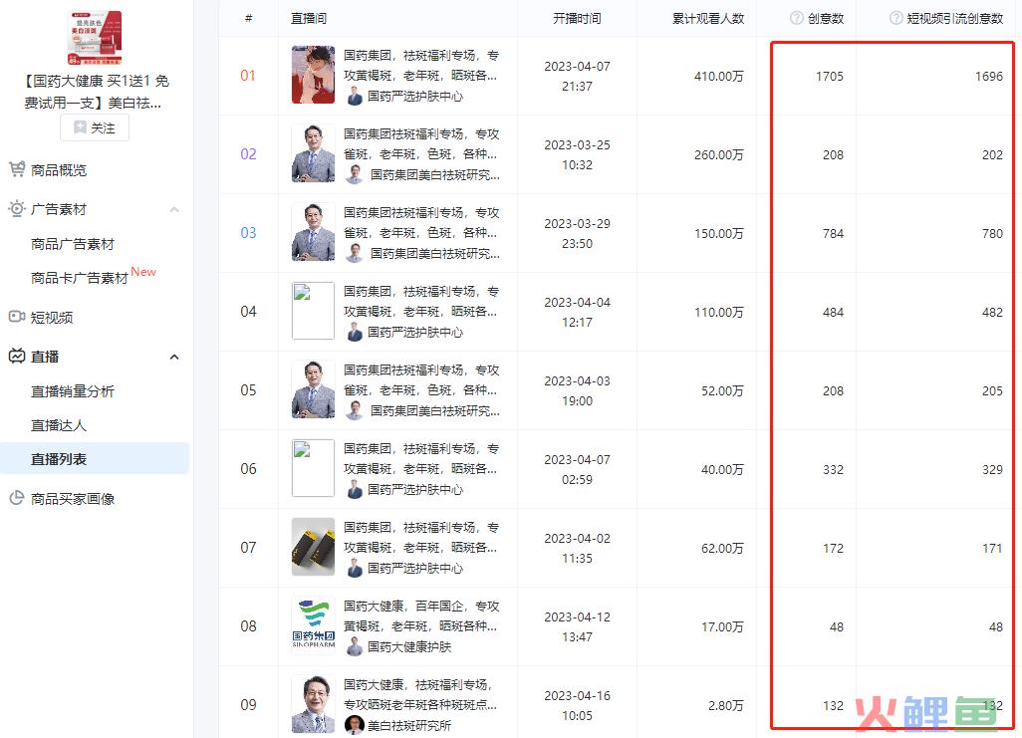The image size is (1022, 738).
Task: Click 260.00万 viewer count in row 02
Action: (x=719, y=154)
